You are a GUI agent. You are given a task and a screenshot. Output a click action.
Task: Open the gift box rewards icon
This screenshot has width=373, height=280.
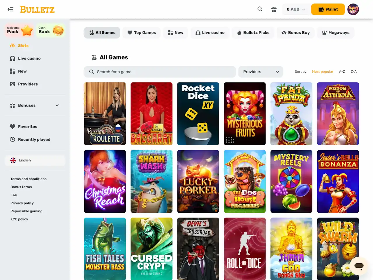[x=274, y=9]
